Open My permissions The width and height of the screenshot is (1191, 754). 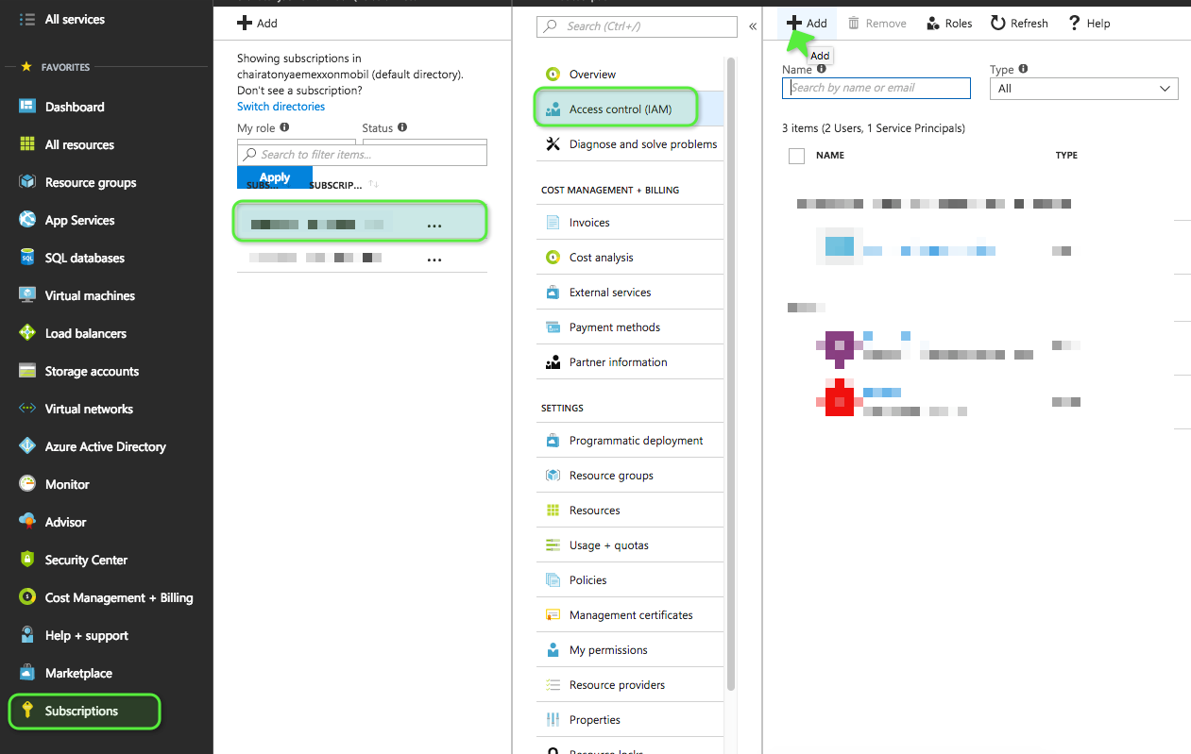(x=630, y=650)
